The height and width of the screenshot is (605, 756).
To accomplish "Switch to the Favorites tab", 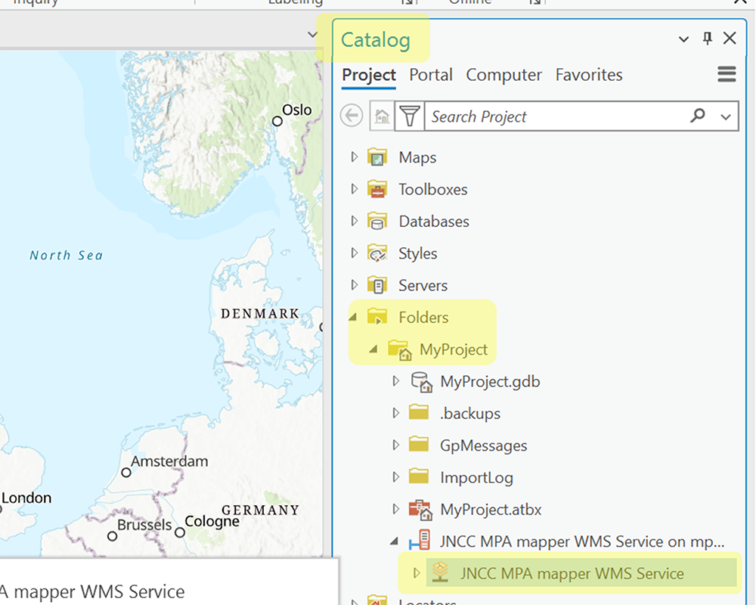I will [x=589, y=75].
